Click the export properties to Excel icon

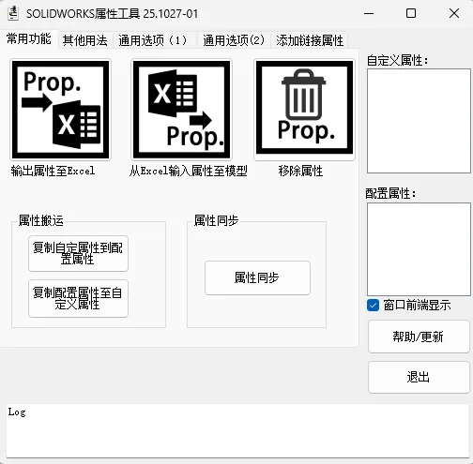coord(61,110)
